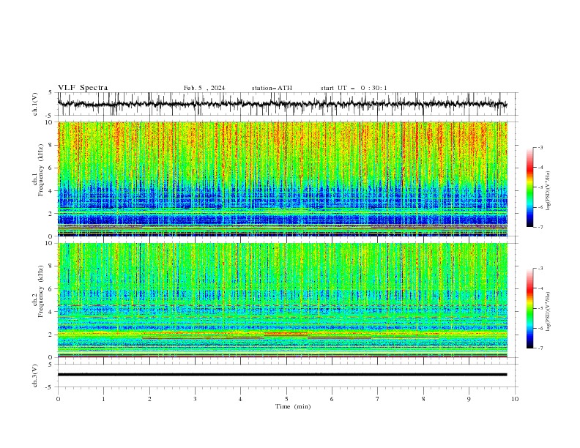
Task: Click the "4" time axis tick label
Action: pyautogui.click(x=240, y=399)
